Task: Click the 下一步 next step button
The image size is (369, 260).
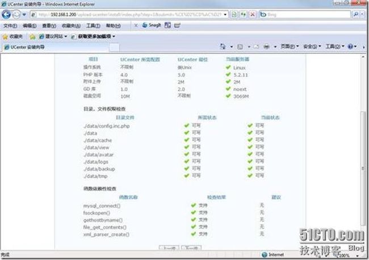Action: pyautogui.click(x=191, y=248)
